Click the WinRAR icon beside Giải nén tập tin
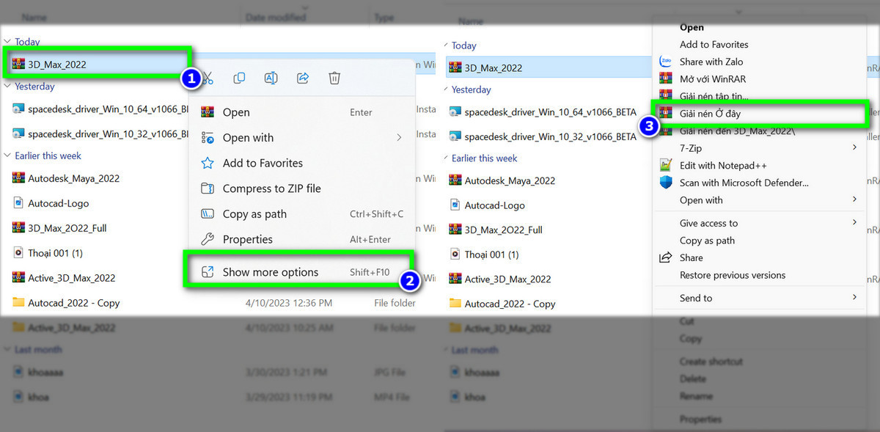The height and width of the screenshot is (432, 880). (666, 96)
